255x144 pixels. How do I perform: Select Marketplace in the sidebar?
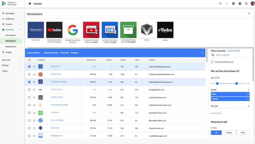coord(11,41)
